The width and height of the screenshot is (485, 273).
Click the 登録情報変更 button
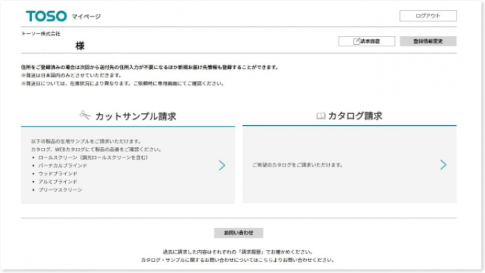[427, 41]
